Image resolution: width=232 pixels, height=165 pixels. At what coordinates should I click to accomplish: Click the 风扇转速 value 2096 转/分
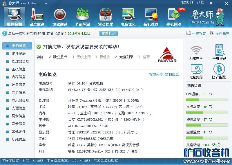pyautogui.click(x=212, y=145)
